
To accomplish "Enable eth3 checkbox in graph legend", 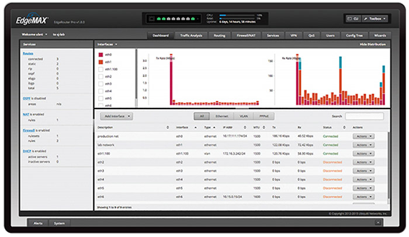I will pyautogui.click(x=100, y=84).
